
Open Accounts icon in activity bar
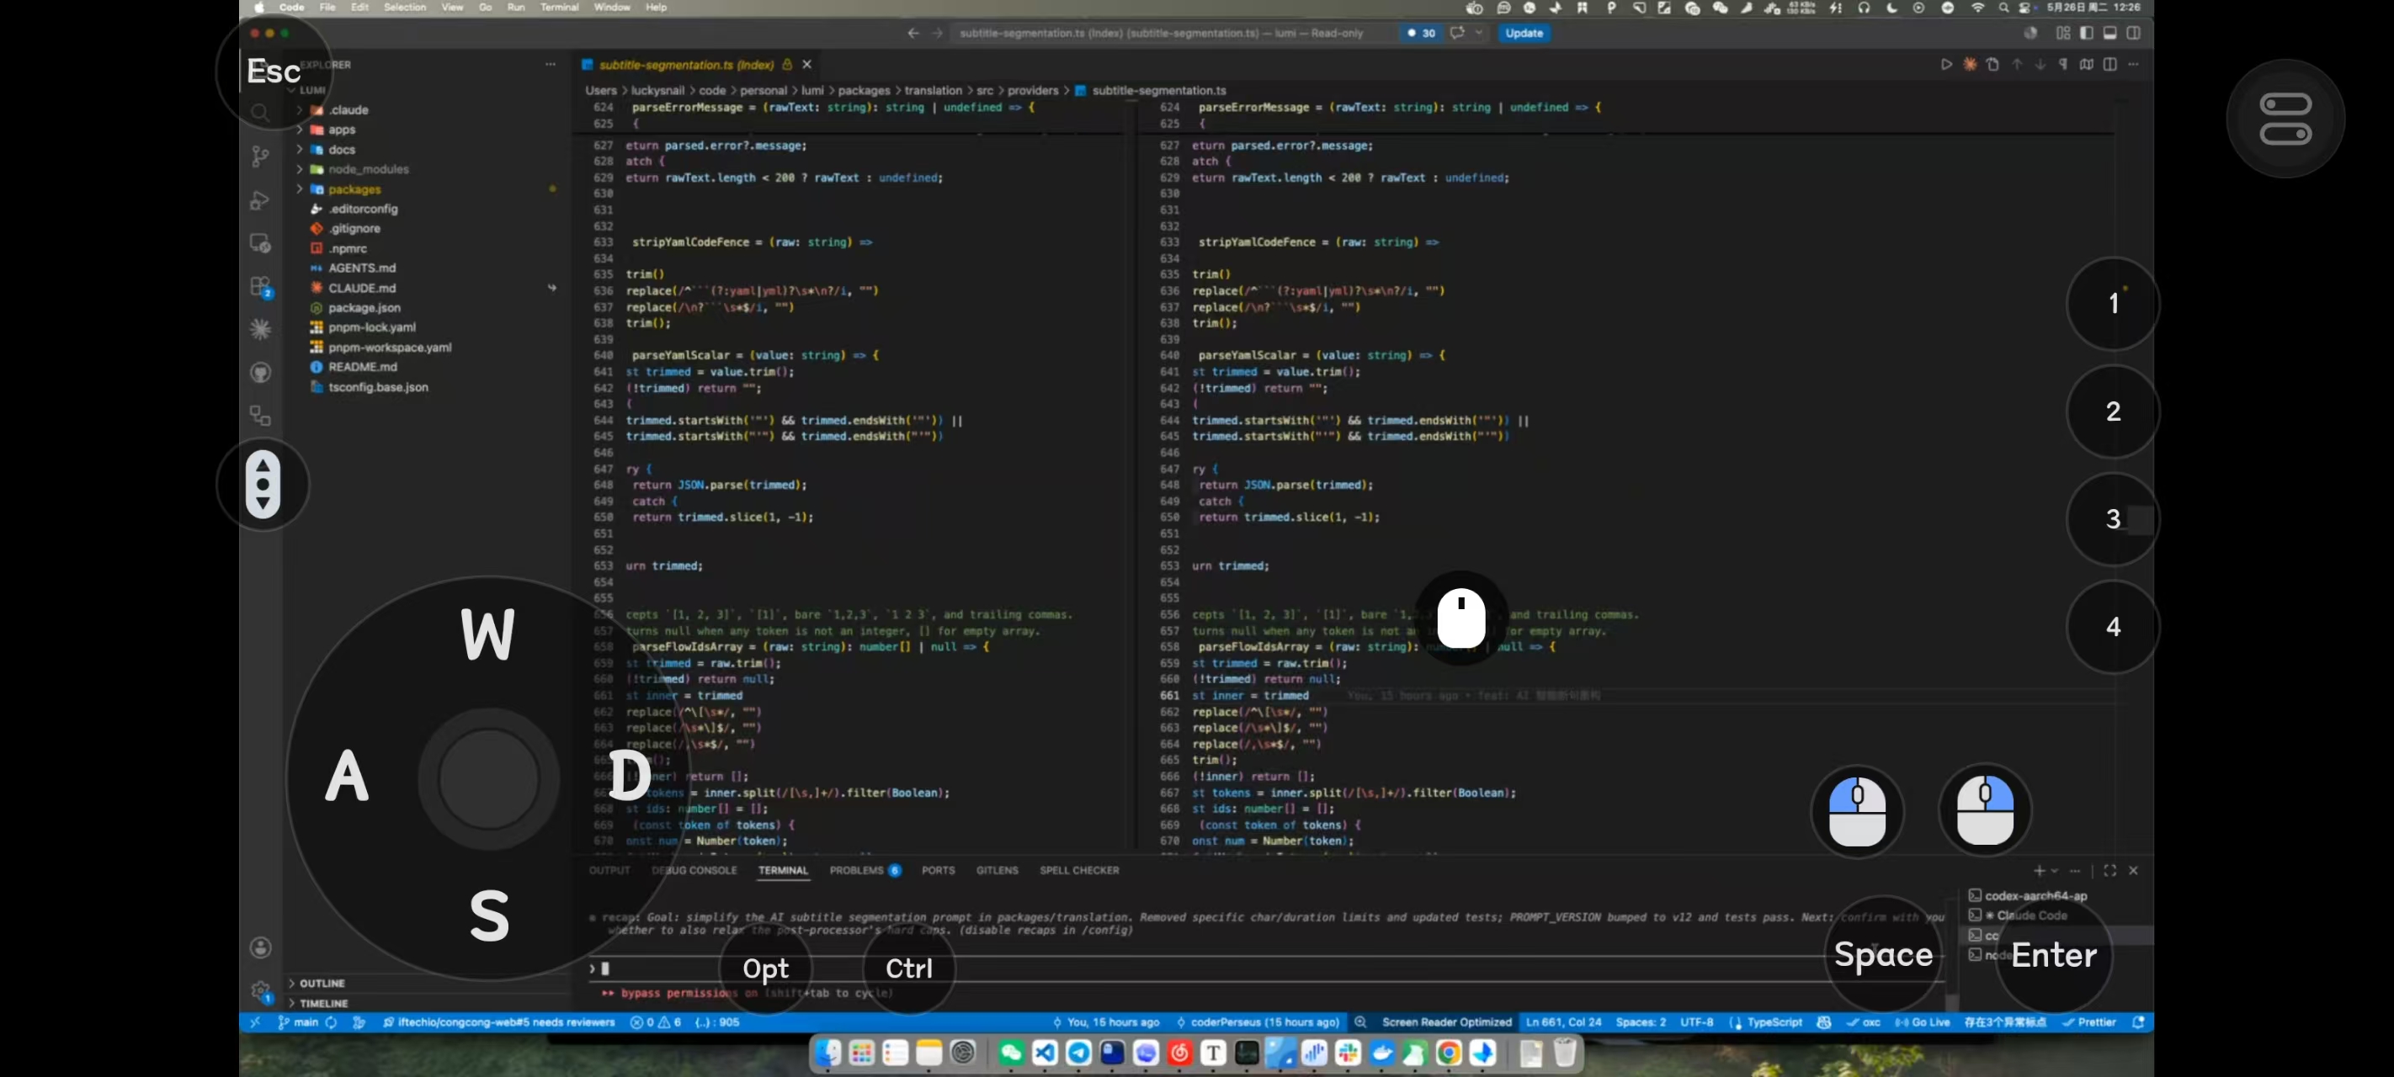260,947
